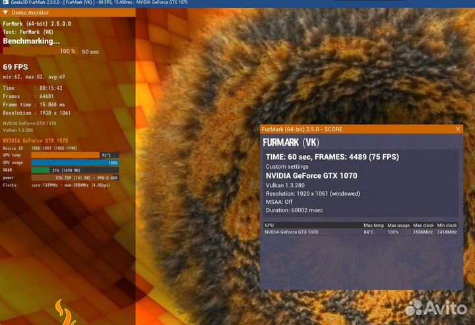
Task: Click the Time 00:15:42 value
Action: pyautogui.click(x=51, y=88)
